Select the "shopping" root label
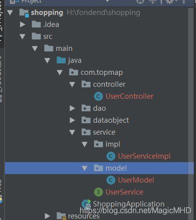 coord(47,13)
